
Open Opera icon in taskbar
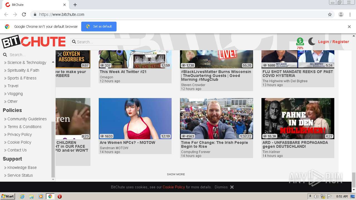click(60, 196)
